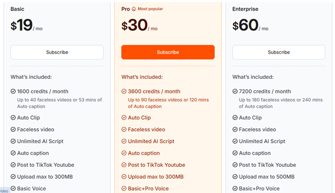This screenshot has height=193, width=335.
Task: Click the Basic plan Auto Clip checkmark
Action: (x=13, y=117)
